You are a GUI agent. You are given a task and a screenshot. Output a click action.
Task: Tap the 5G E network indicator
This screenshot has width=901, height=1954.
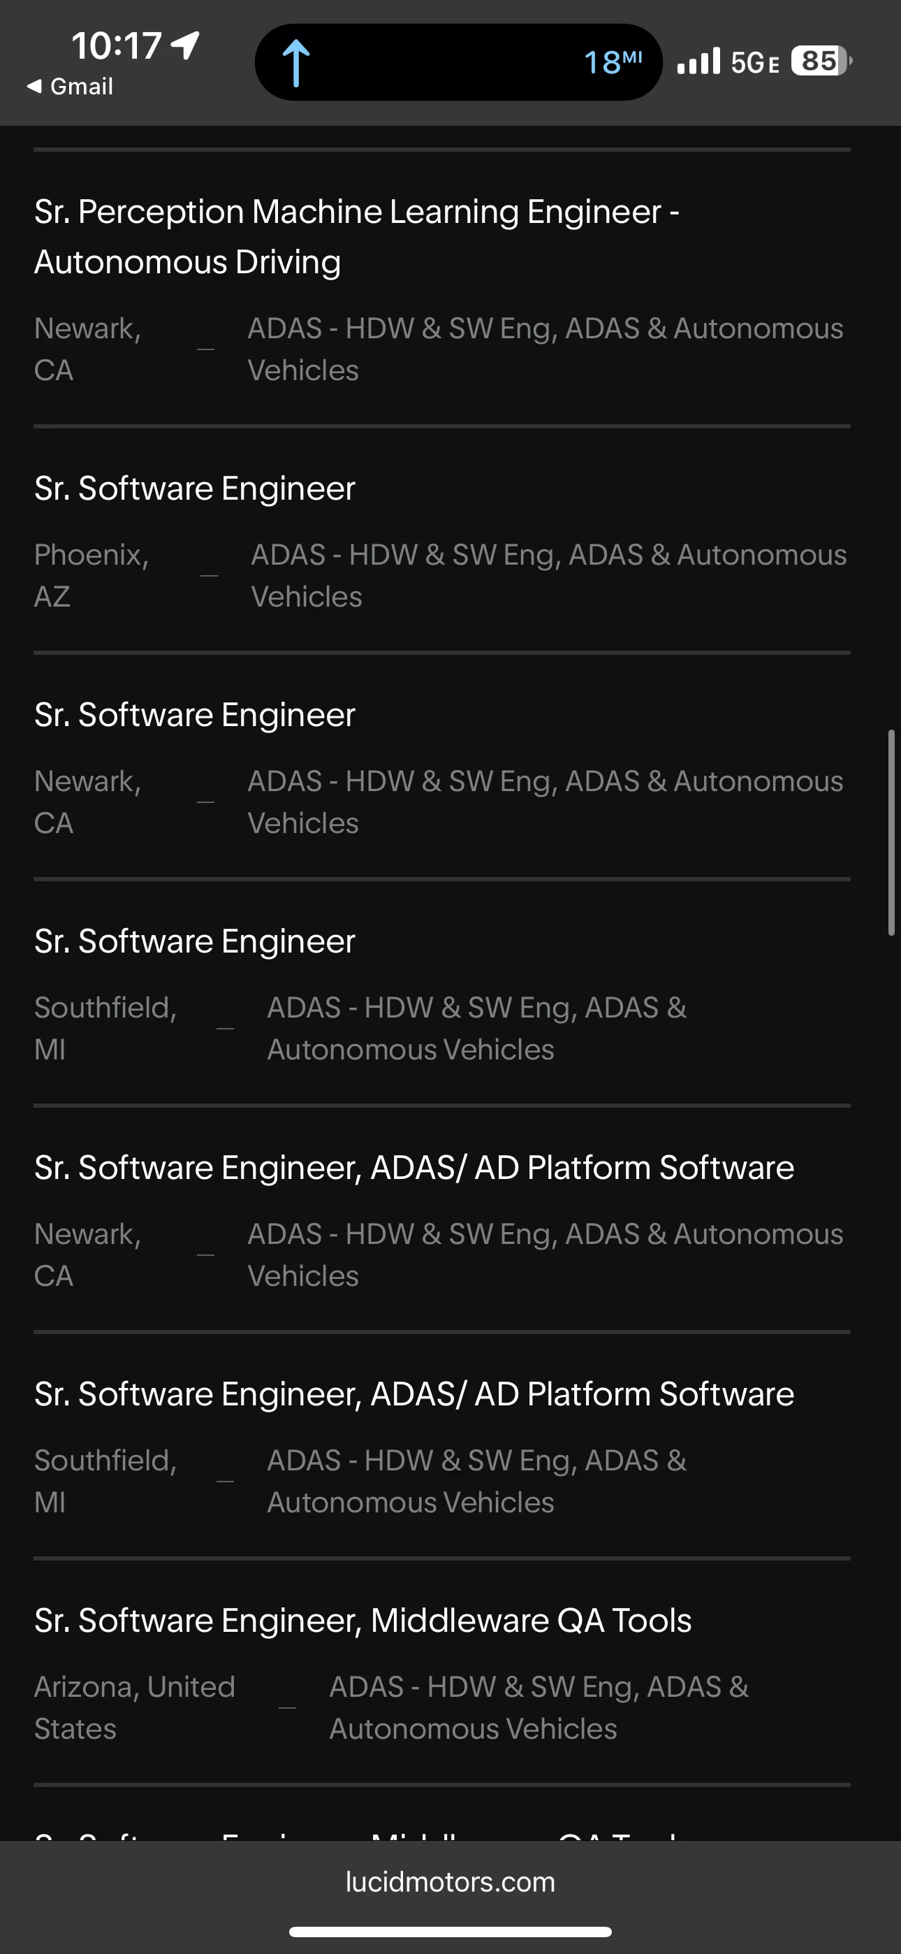pos(754,62)
